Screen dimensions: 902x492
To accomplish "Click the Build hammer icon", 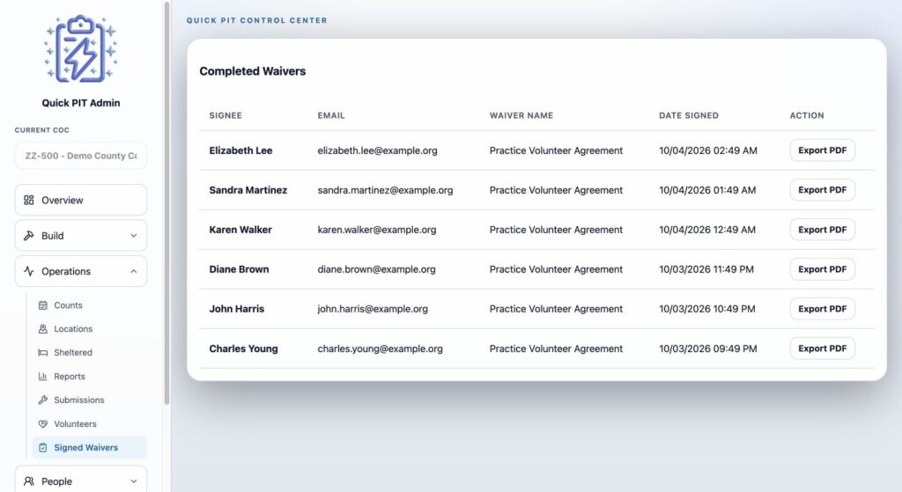I will click(29, 236).
